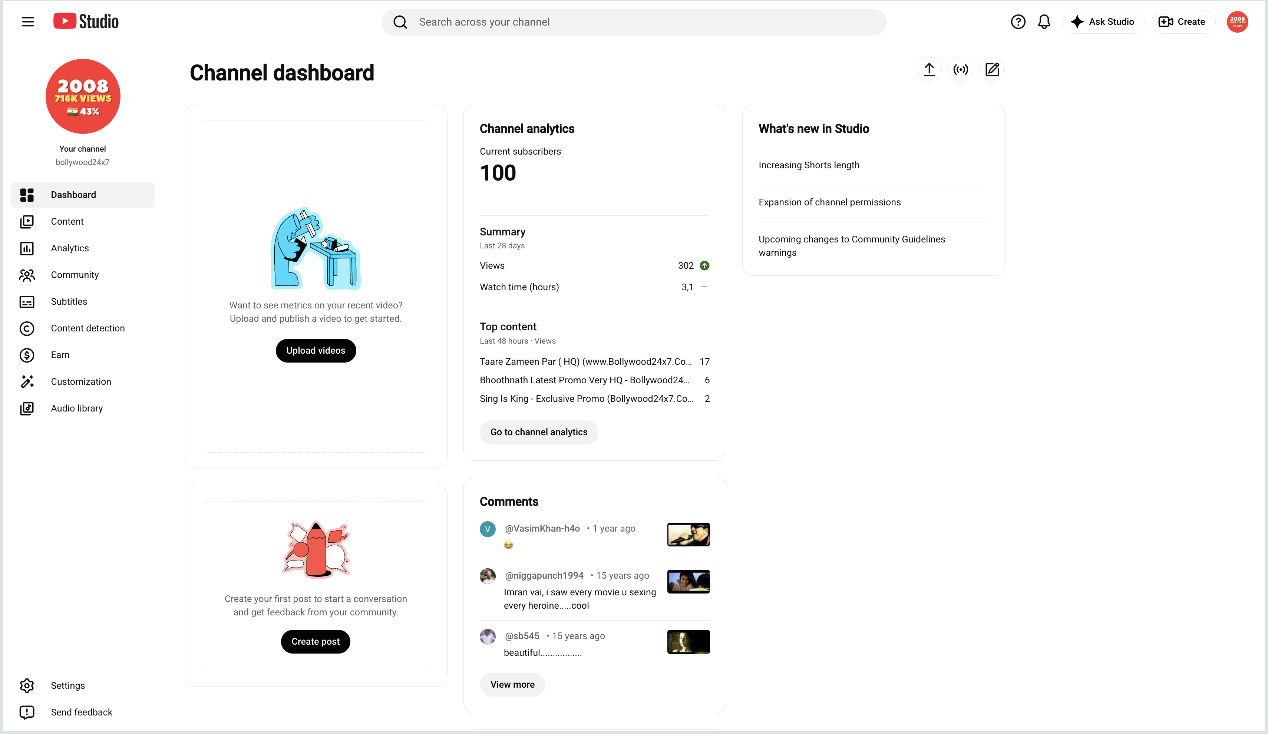Open the Bhoothnath Latest Promo video
The width and height of the screenshot is (1268, 734).
pyautogui.click(x=585, y=380)
